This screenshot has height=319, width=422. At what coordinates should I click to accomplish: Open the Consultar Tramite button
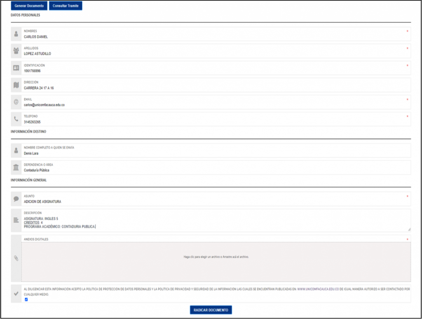[66, 6]
